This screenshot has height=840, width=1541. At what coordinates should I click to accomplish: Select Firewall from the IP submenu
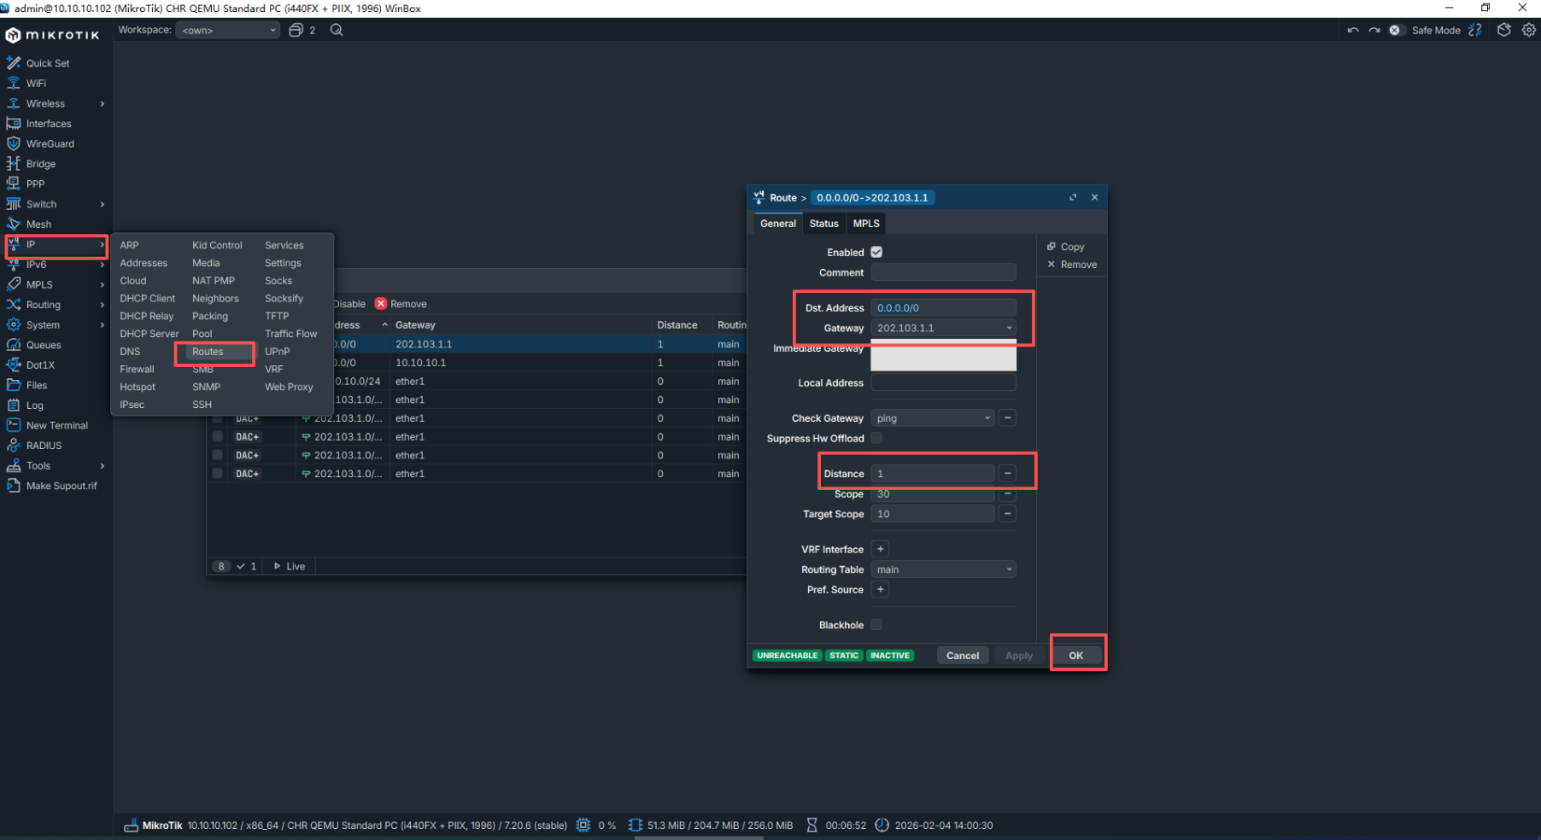point(137,369)
